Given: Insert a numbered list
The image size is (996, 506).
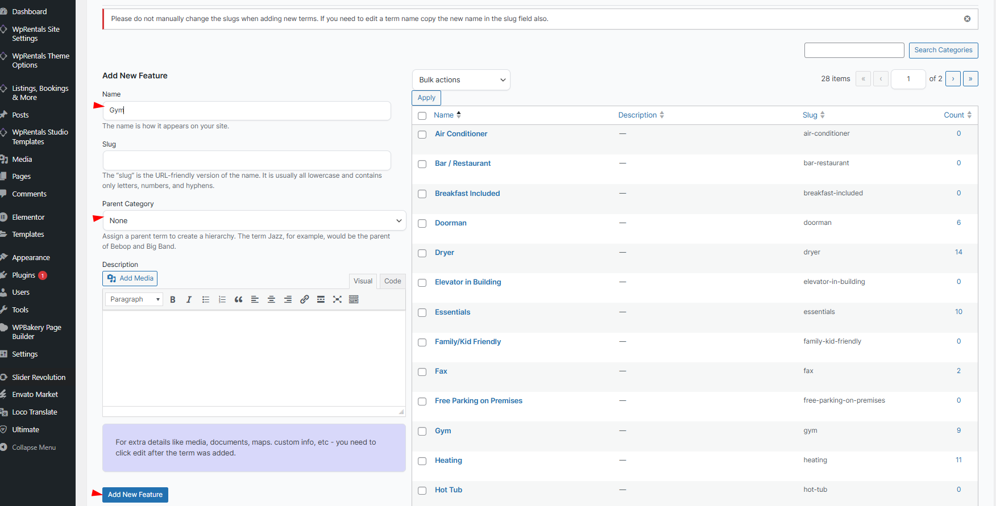Looking at the screenshot, I should click(x=222, y=300).
